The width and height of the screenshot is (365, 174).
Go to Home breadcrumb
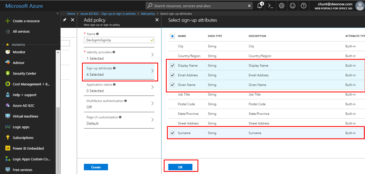click(x=71, y=14)
